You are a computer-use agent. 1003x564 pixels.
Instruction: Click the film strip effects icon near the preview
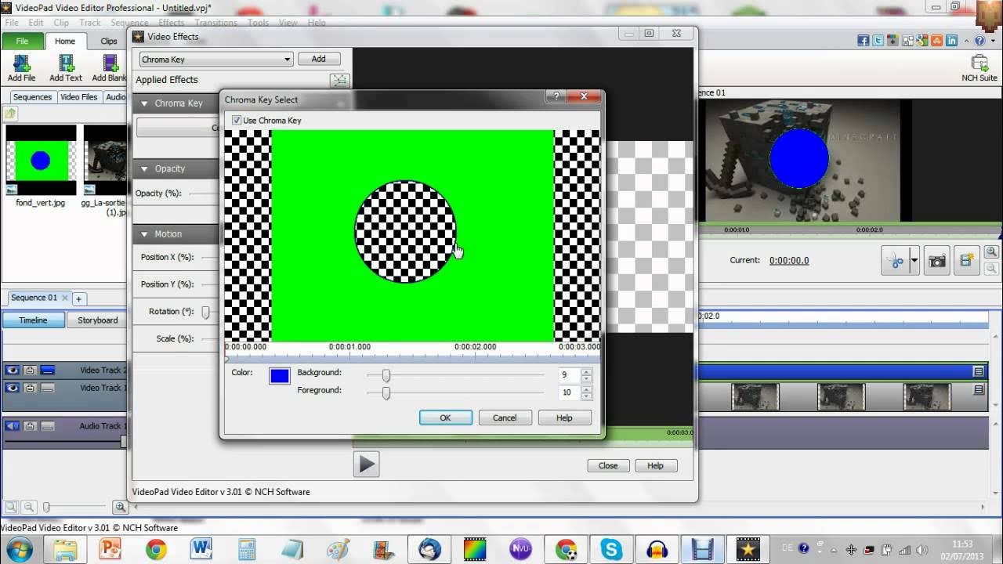[967, 262]
